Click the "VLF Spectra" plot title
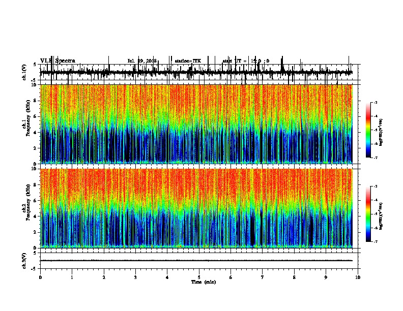Viewport: 403px width, 311px height. point(57,61)
